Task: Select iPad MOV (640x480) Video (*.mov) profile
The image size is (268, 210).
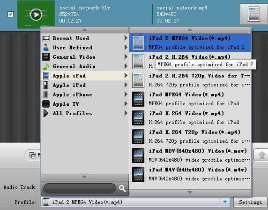Action: click(x=190, y=156)
